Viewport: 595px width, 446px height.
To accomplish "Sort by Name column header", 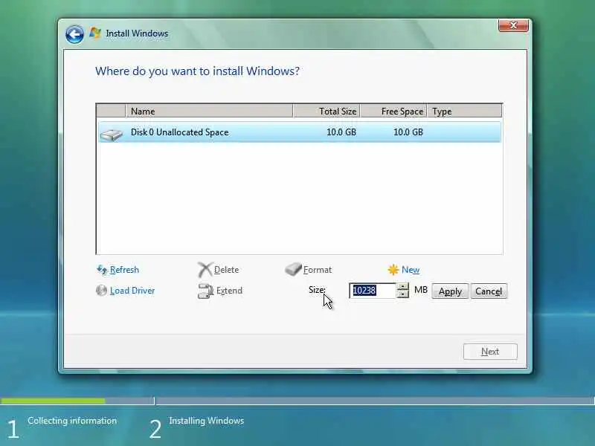I will 209,111.
